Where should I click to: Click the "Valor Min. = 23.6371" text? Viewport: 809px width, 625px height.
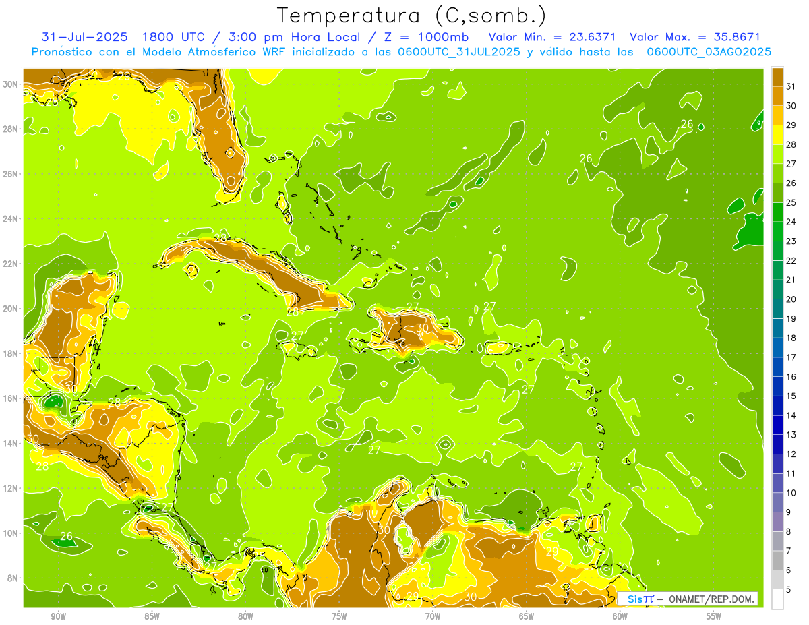[553, 37]
